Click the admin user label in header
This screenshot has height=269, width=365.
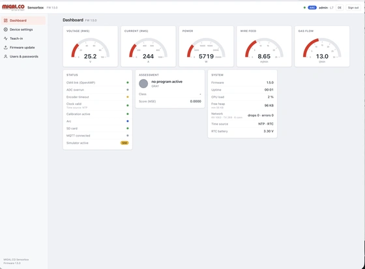point(323,8)
